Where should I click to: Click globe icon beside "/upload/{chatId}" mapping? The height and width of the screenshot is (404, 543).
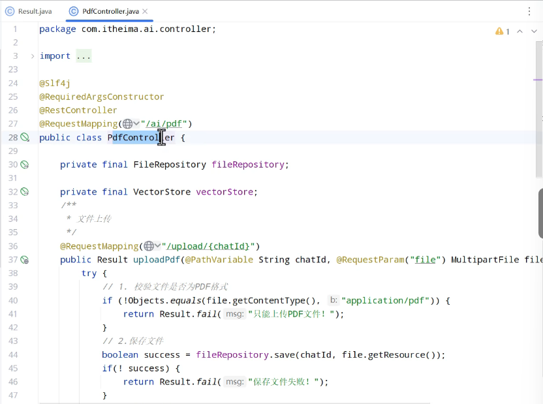pyautogui.click(x=149, y=246)
